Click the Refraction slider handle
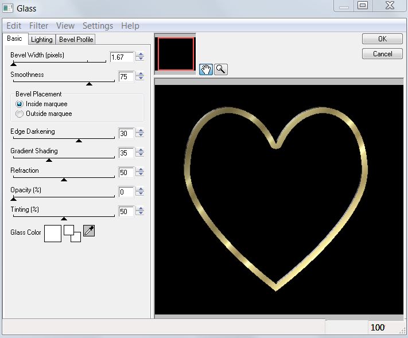The width and height of the screenshot is (408, 338). pyautogui.click(x=64, y=180)
